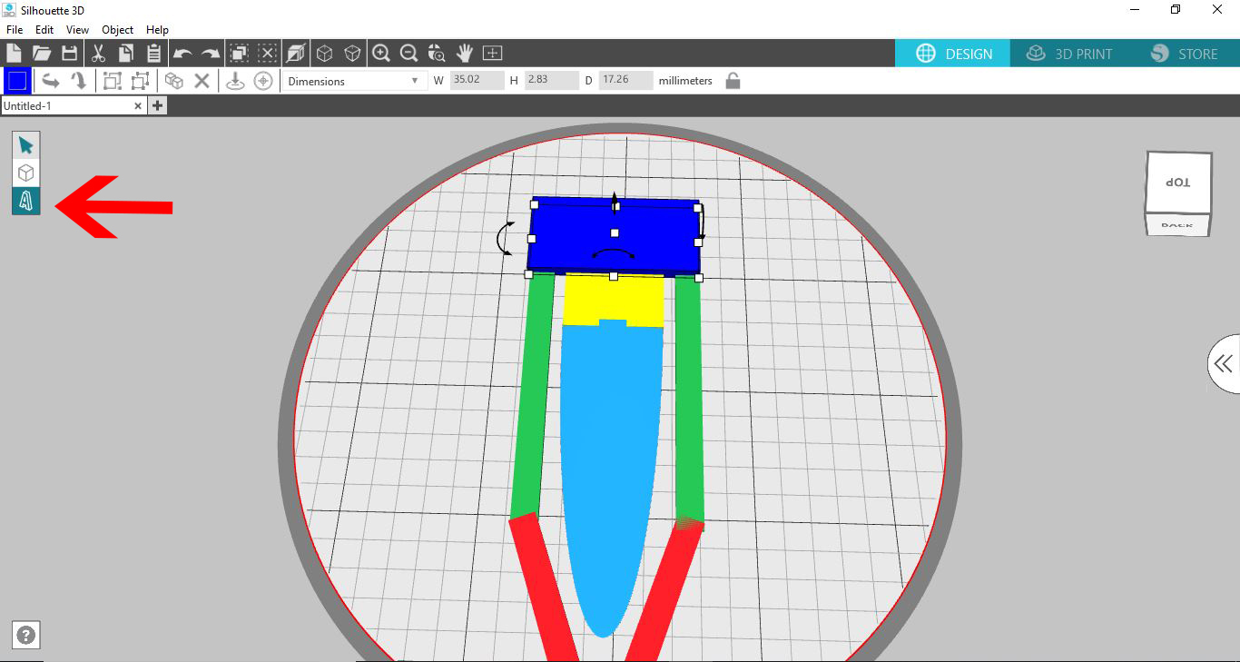1240x662 pixels.
Task: Redo the last action
Action: [211, 54]
